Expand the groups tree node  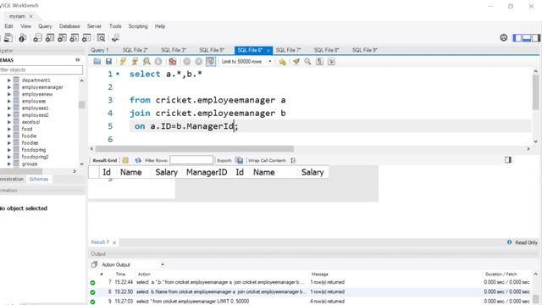tap(9, 164)
